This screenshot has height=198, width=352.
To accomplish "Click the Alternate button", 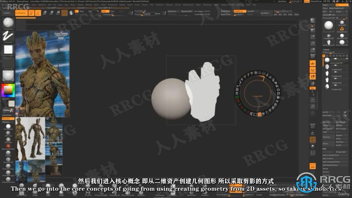I will point(8,118).
